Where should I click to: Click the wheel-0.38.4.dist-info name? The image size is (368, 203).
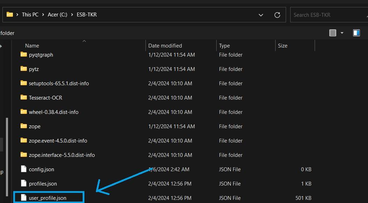point(53,112)
